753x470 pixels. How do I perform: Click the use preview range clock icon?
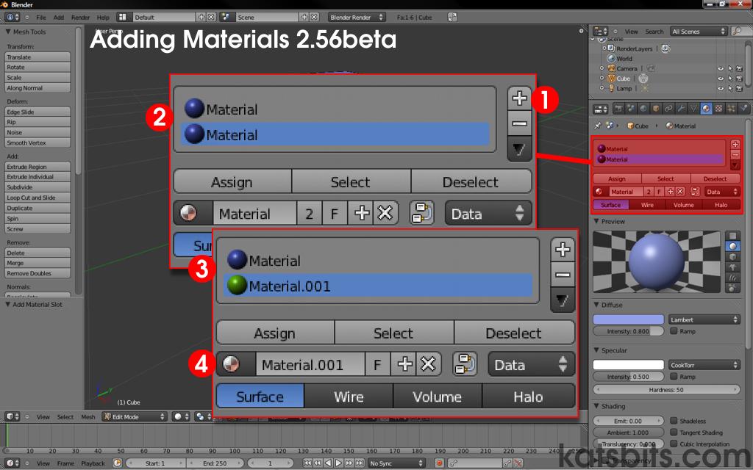[x=117, y=463]
